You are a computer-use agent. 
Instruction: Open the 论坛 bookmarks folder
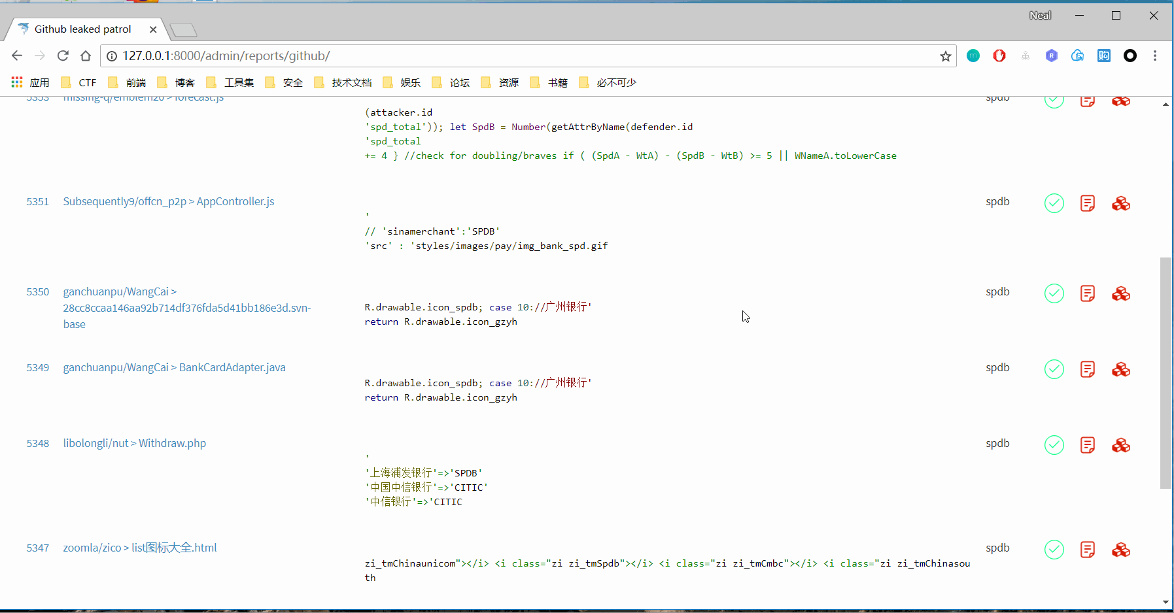[451, 82]
